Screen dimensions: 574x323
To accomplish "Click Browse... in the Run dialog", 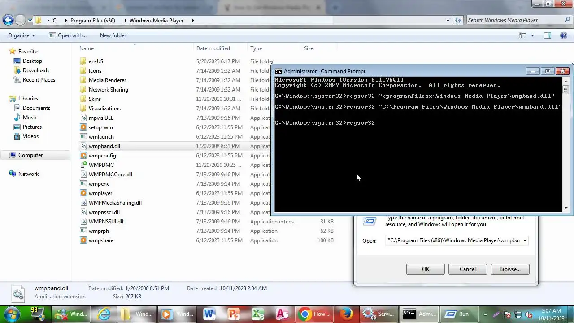I will 510,269.
